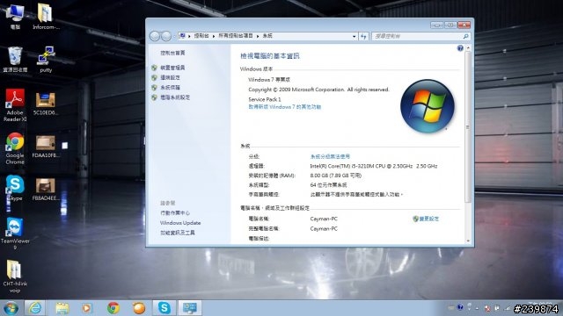Viewport: 563px width, 316px height.
Task: Click the control panel icon in address bar
Action: [x=182, y=36]
